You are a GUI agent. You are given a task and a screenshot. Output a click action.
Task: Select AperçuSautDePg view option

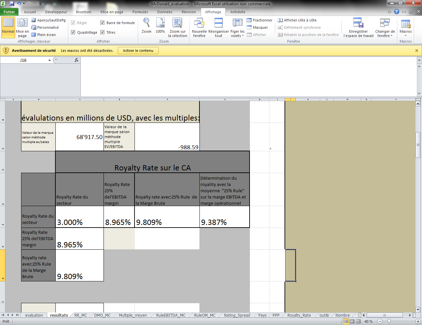pyautogui.click(x=48, y=20)
